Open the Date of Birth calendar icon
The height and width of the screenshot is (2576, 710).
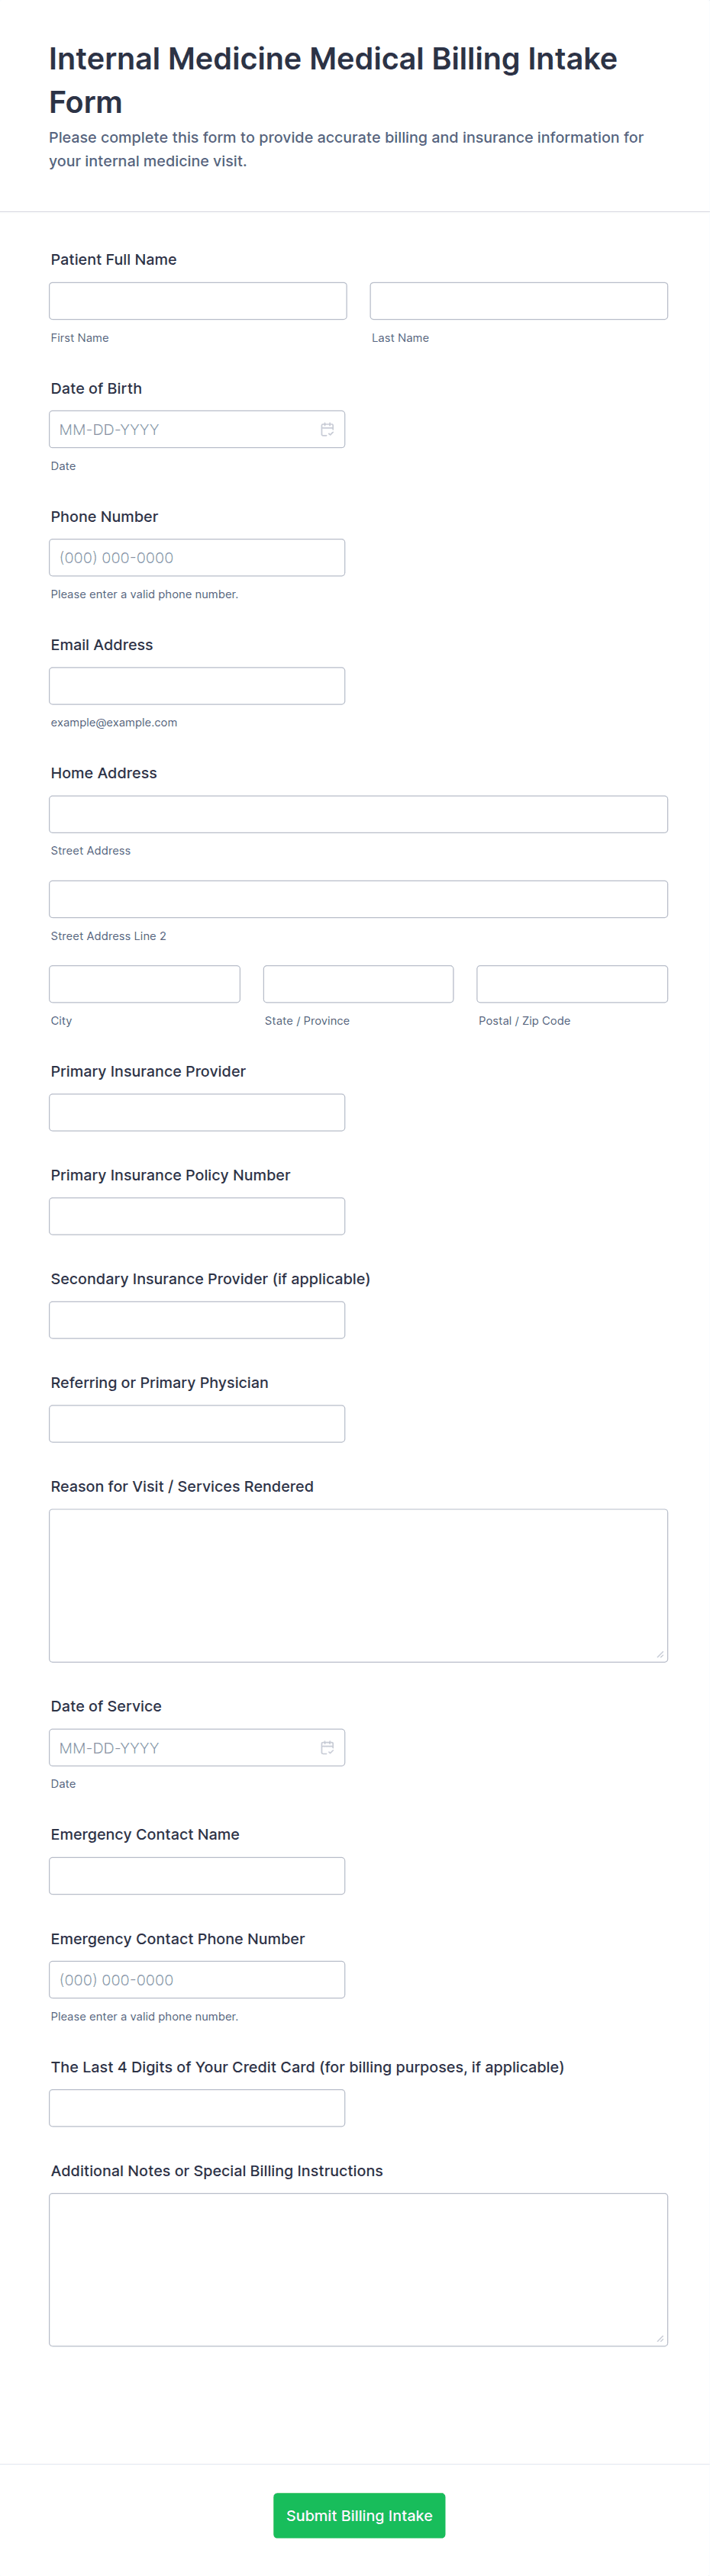click(326, 429)
